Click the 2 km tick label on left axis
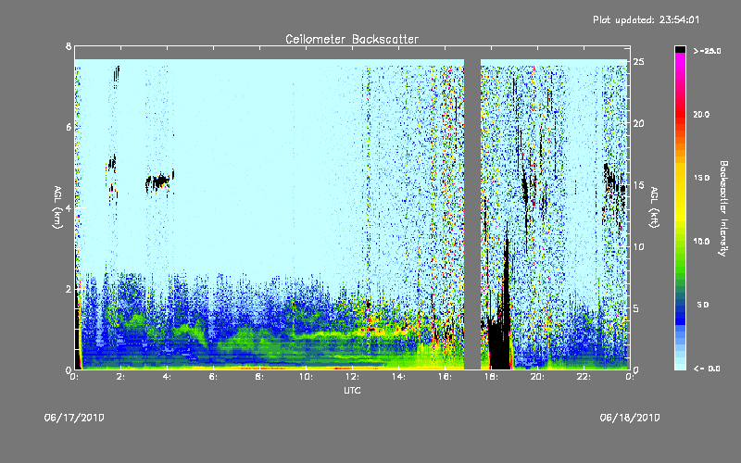The image size is (741, 463). (69, 289)
